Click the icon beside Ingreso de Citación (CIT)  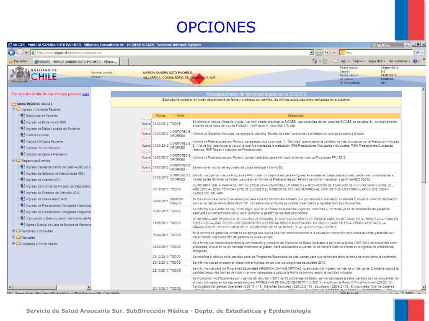pyautogui.click(x=23, y=180)
